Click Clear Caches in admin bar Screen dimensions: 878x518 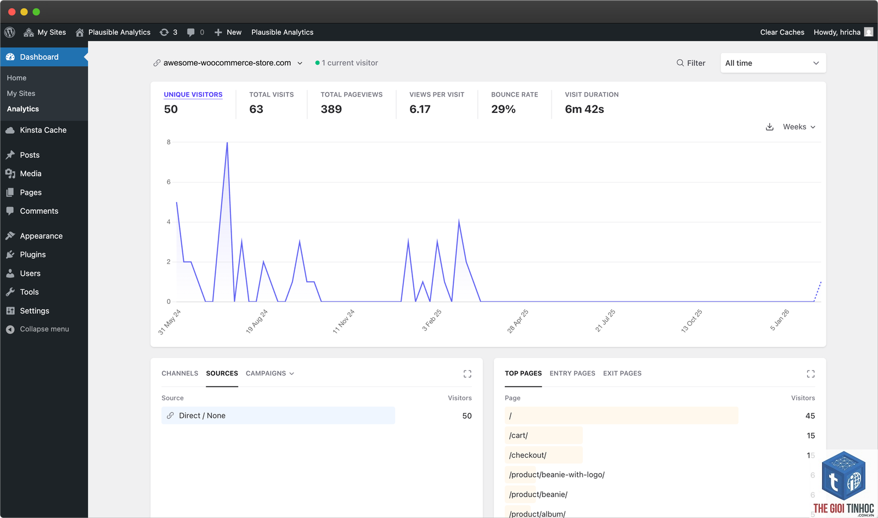pyautogui.click(x=782, y=32)
